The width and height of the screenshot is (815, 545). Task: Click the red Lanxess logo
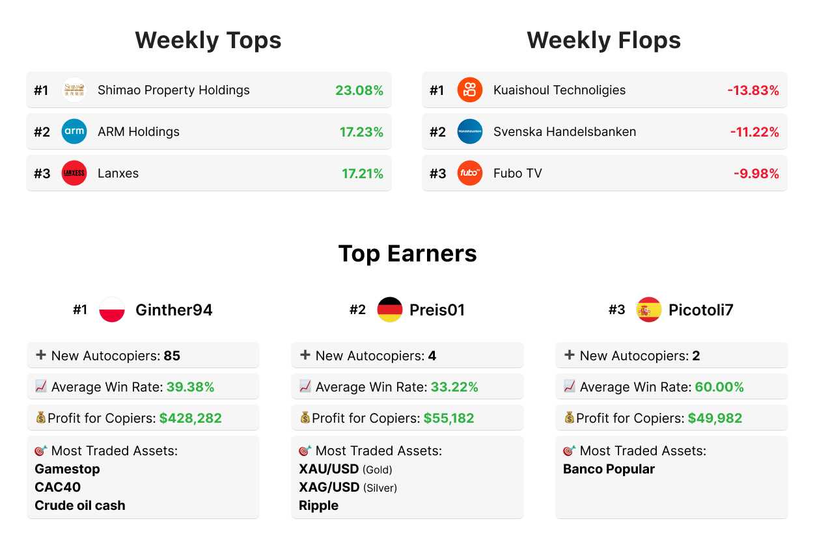tap(74, 173)
